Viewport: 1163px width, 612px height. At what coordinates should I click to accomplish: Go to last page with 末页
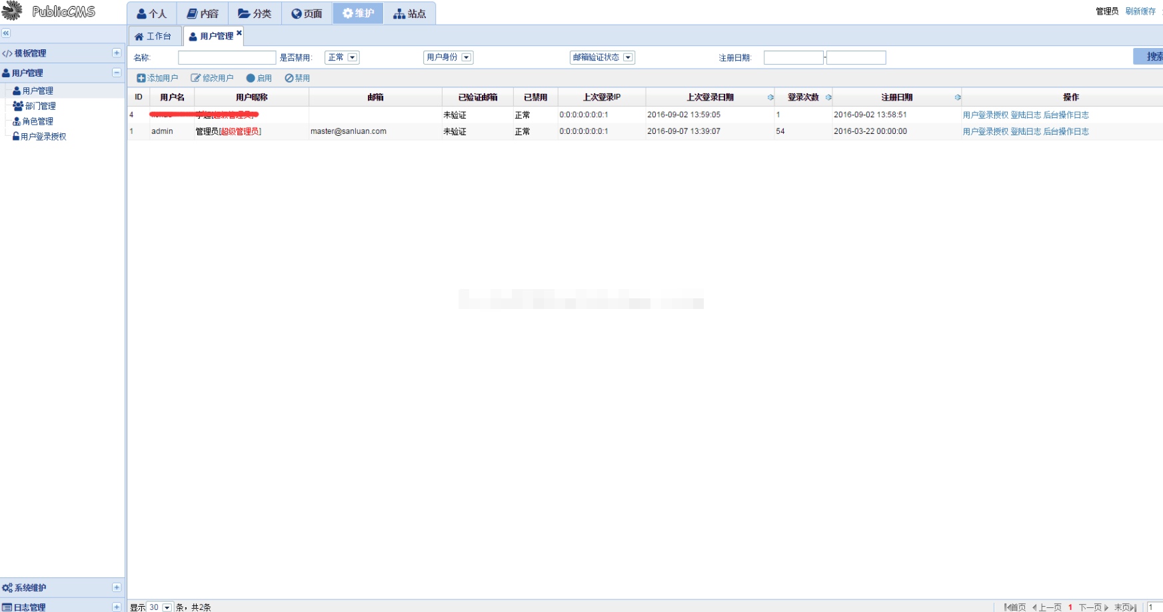click(x=1126, y=607)
